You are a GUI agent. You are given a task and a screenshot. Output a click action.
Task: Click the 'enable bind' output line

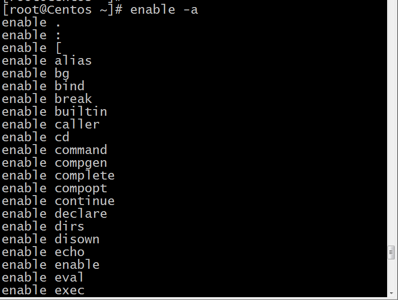pos(43,86)
